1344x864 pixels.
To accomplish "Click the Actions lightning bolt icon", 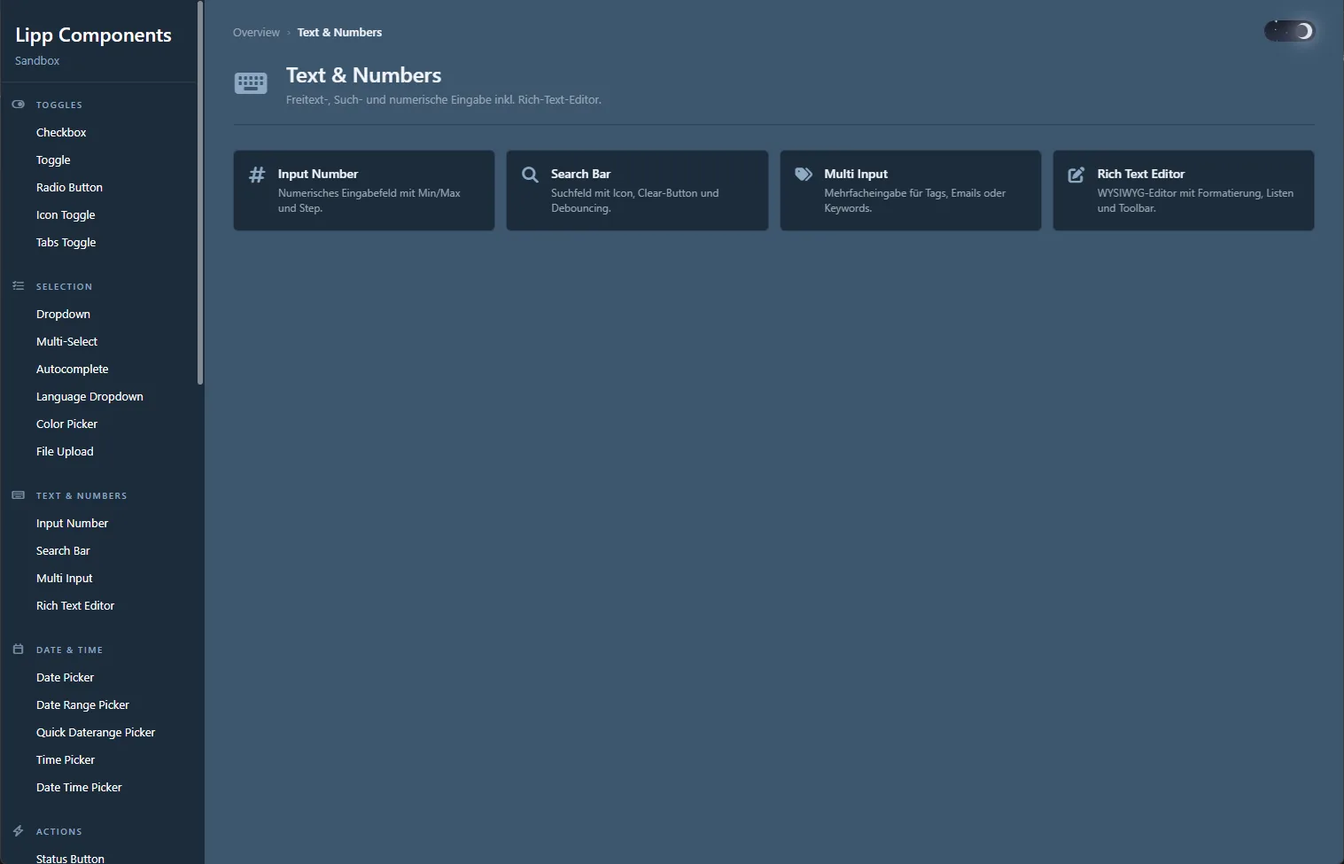I will pos(19,831).
